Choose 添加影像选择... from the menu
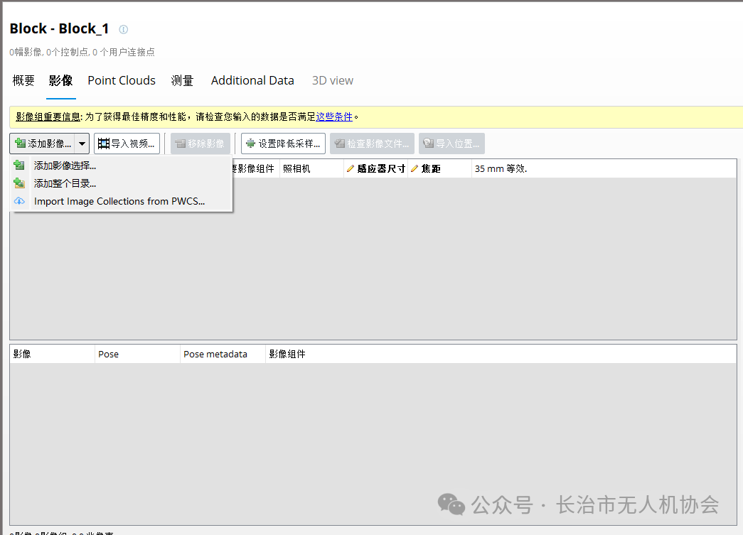 click(122, 166)
